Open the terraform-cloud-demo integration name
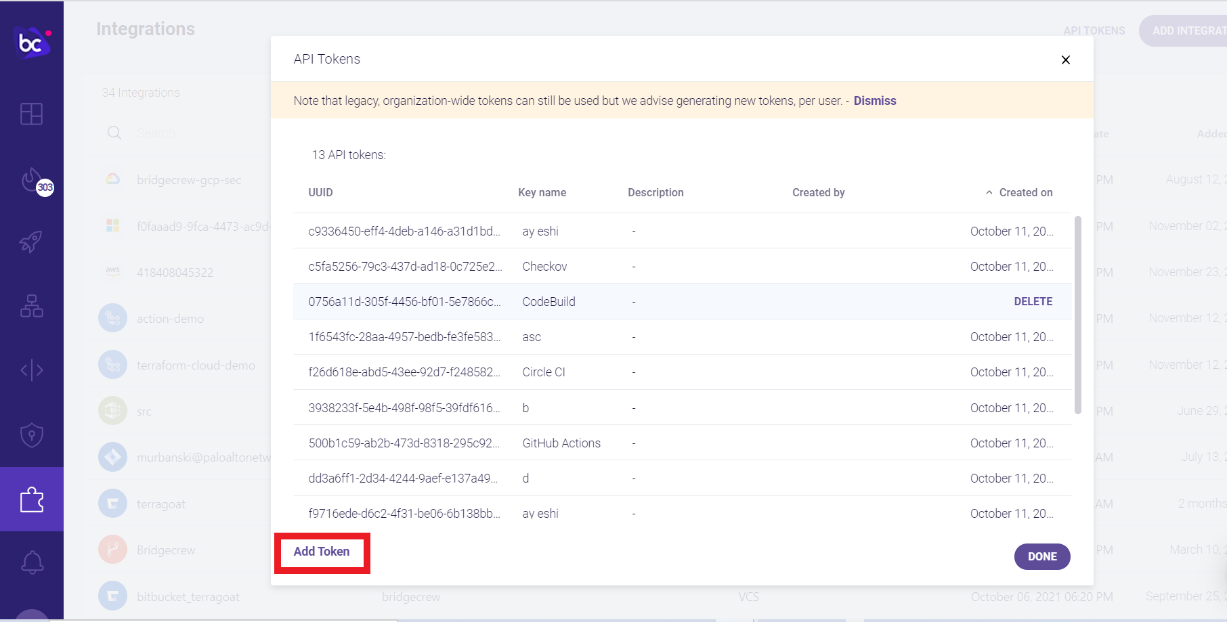 (196, 365)
